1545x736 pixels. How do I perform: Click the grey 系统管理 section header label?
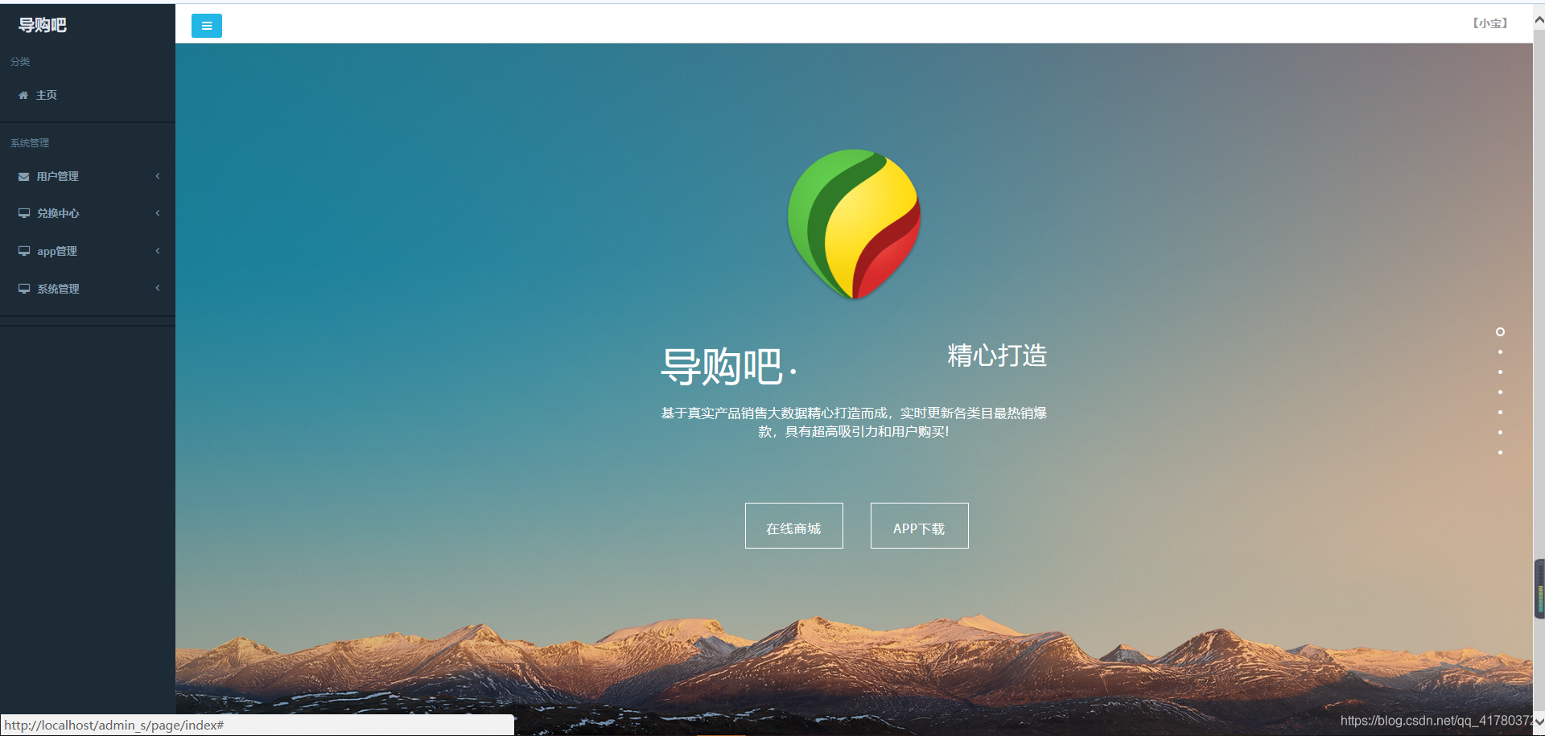[x=30, y=143]
